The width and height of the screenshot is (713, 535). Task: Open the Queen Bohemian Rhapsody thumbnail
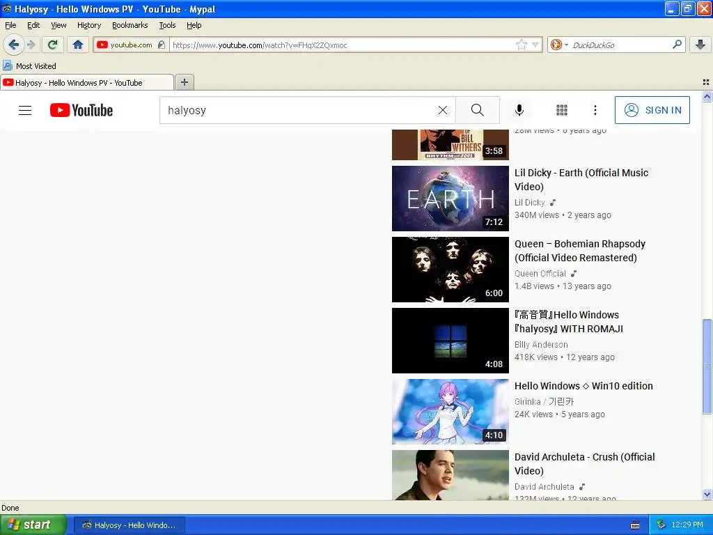(x=450, y=270)
